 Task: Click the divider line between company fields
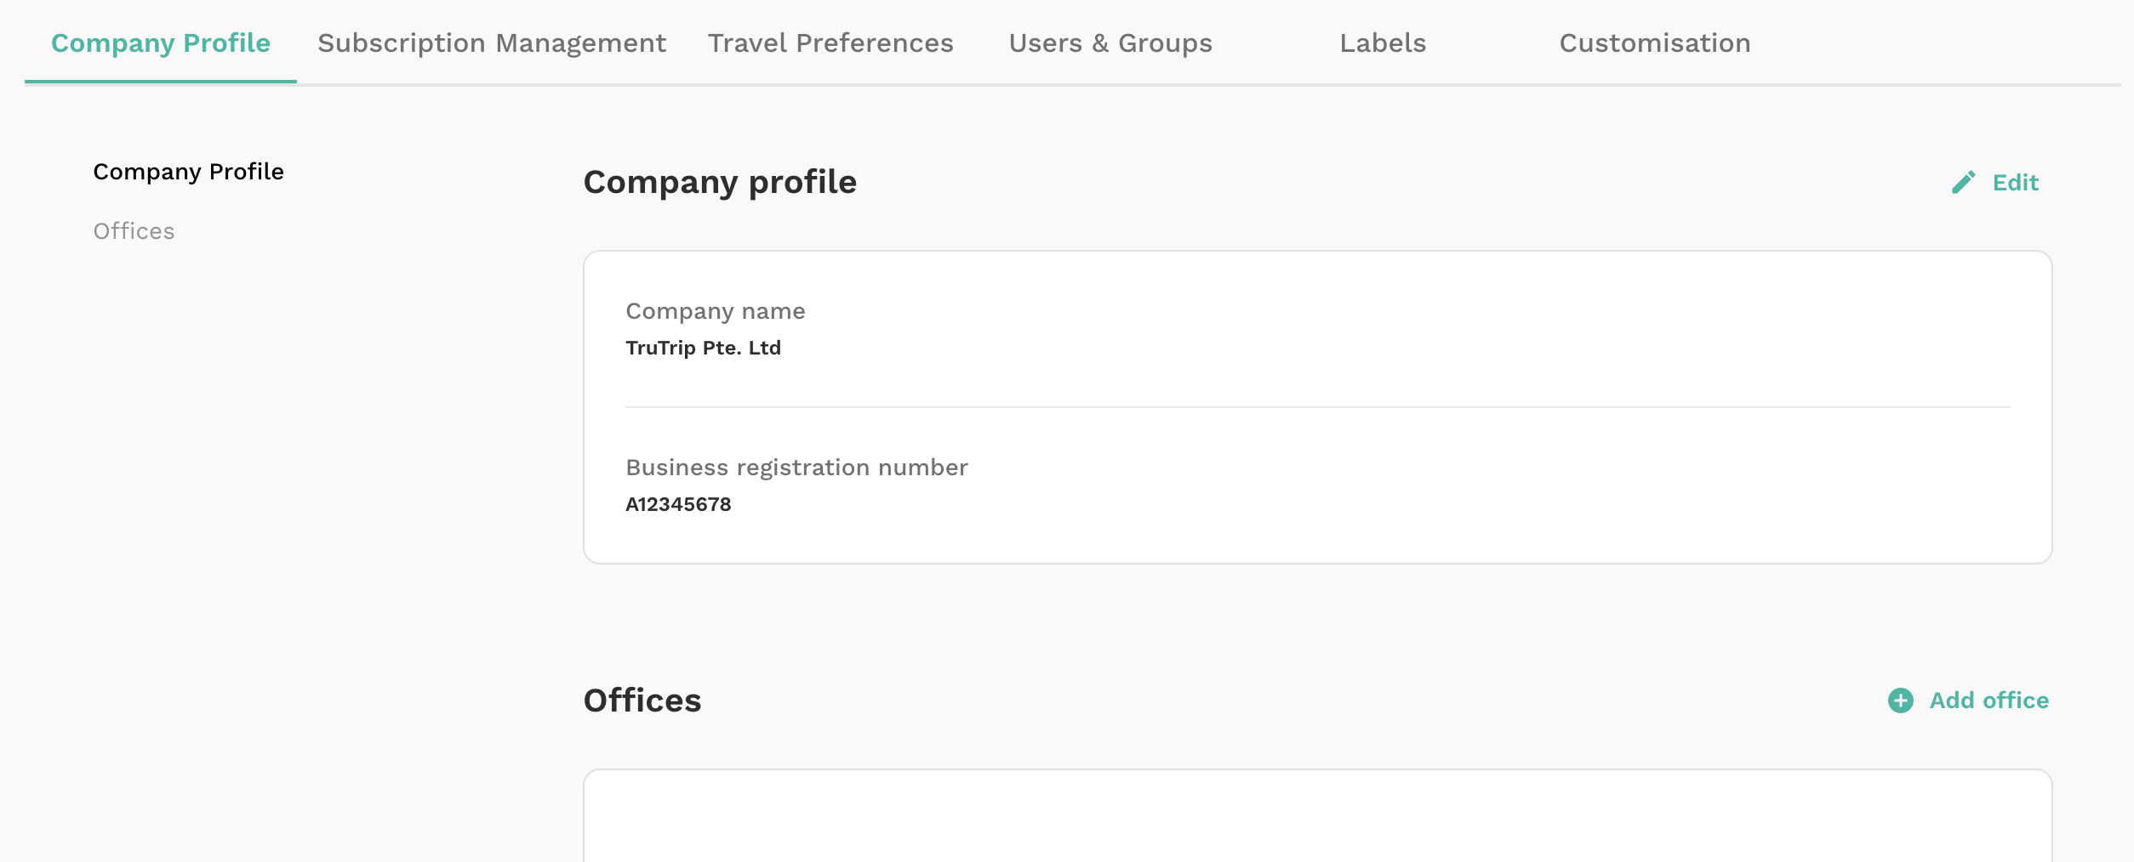tap(1318, 407)
